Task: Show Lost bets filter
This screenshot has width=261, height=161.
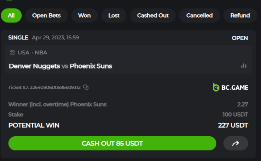Action: [x=114, y=15]
